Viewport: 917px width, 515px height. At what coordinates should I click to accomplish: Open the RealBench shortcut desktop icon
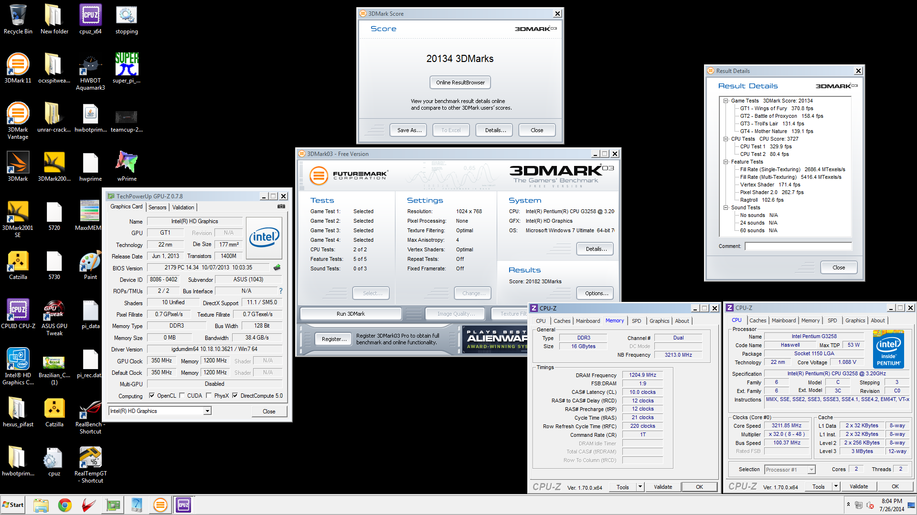90,416
